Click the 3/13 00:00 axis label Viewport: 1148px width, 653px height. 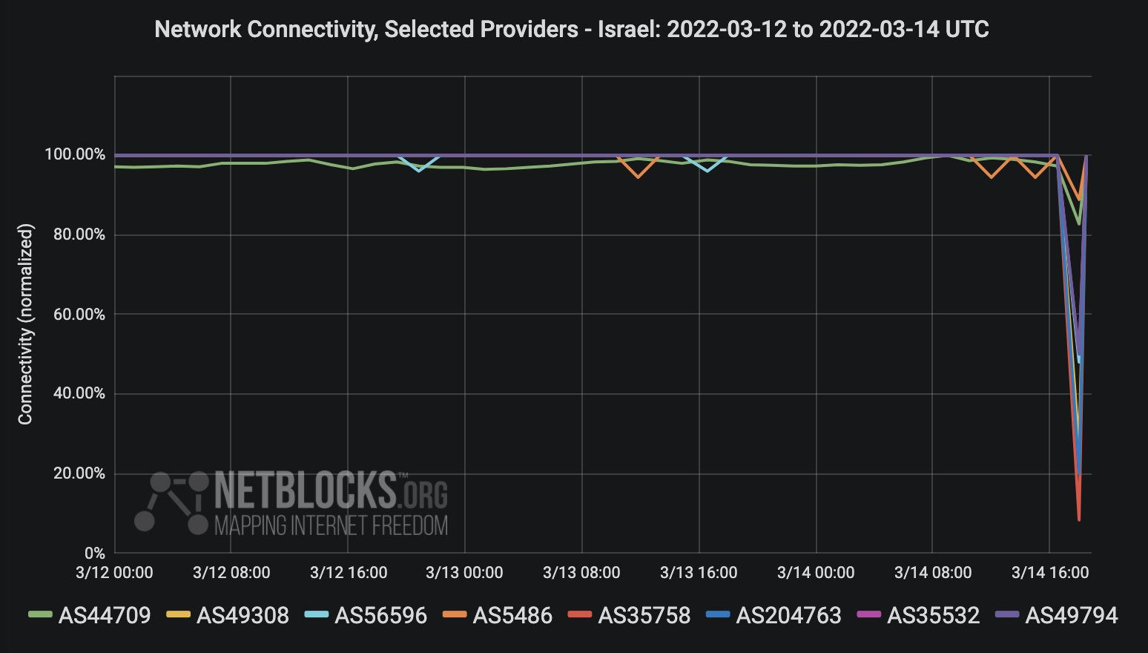tap(464, 572)
